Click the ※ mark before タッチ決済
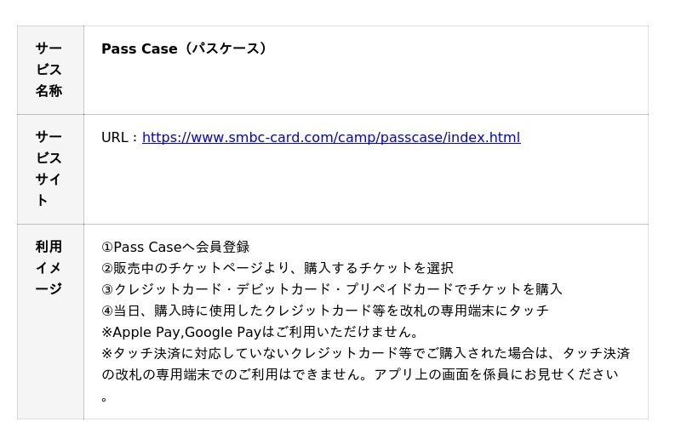This screenshot has width=681, height=445. tap(106, 354)
